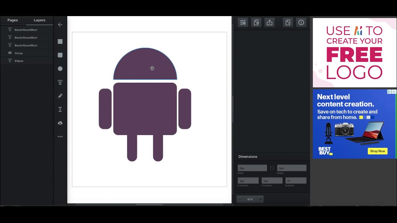Screen dimensions: 397x223
Task: Click the canvas horizontal scrollbar
Action: pos(149,204)
